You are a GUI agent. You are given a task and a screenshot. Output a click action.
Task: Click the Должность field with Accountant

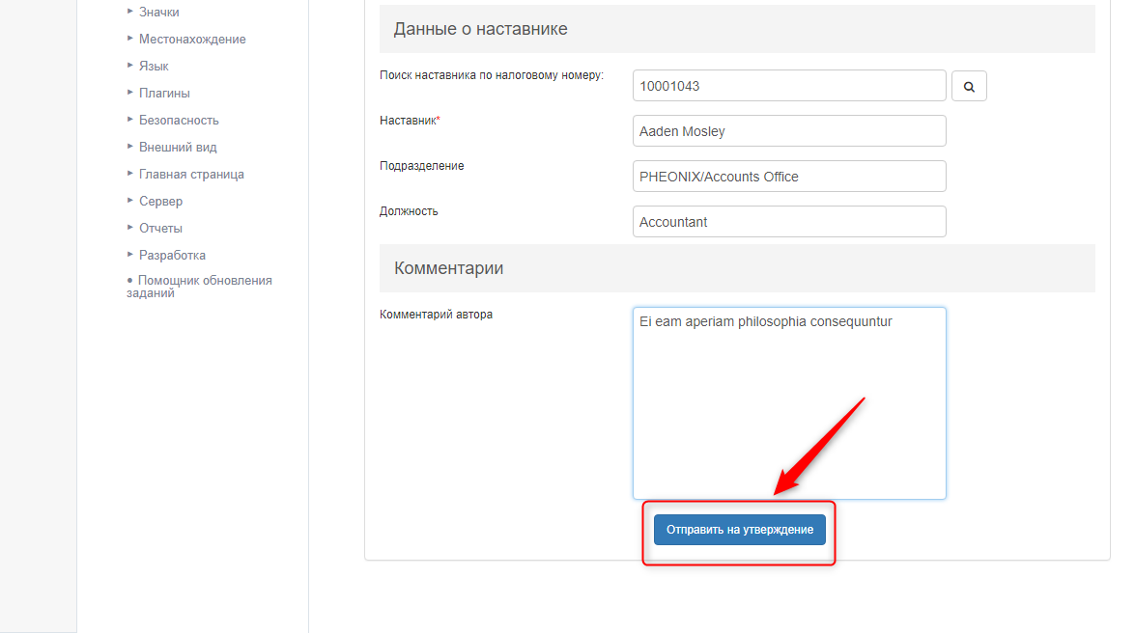[x=789, y=221]
